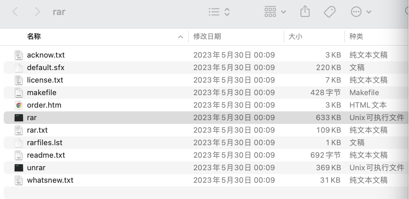Sort files by 大小 column
409x199 pixels.
(295, 37)
